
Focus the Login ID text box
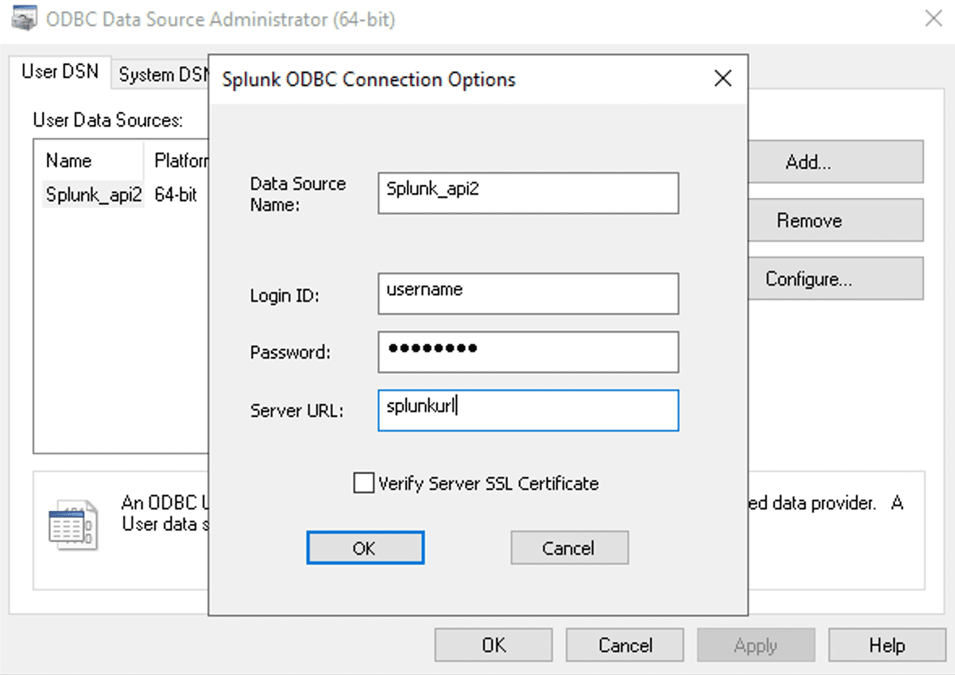click(528, 294)
